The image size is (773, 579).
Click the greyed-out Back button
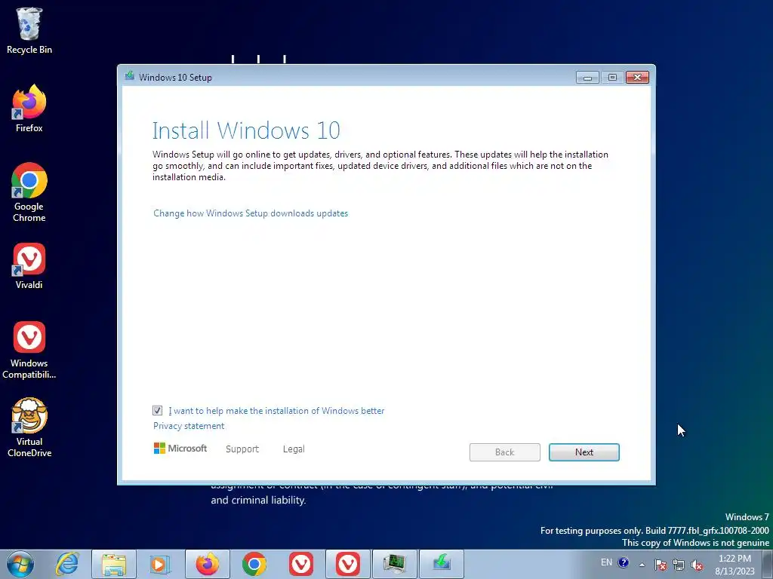pyautogui.click(x=505, y=452)
